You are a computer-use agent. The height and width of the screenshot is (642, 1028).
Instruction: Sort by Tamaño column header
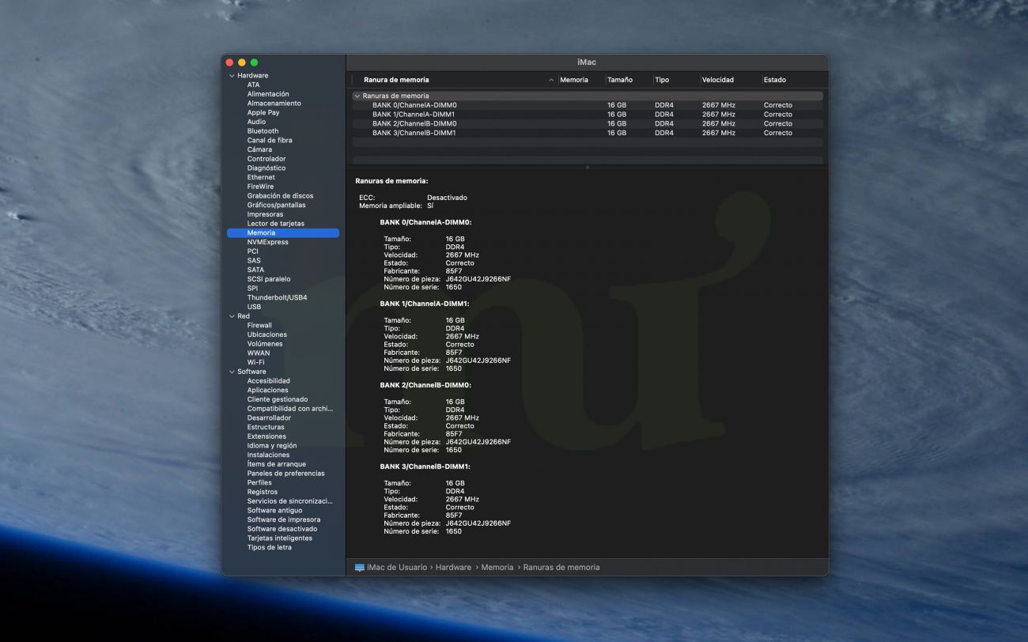point(620,80)
